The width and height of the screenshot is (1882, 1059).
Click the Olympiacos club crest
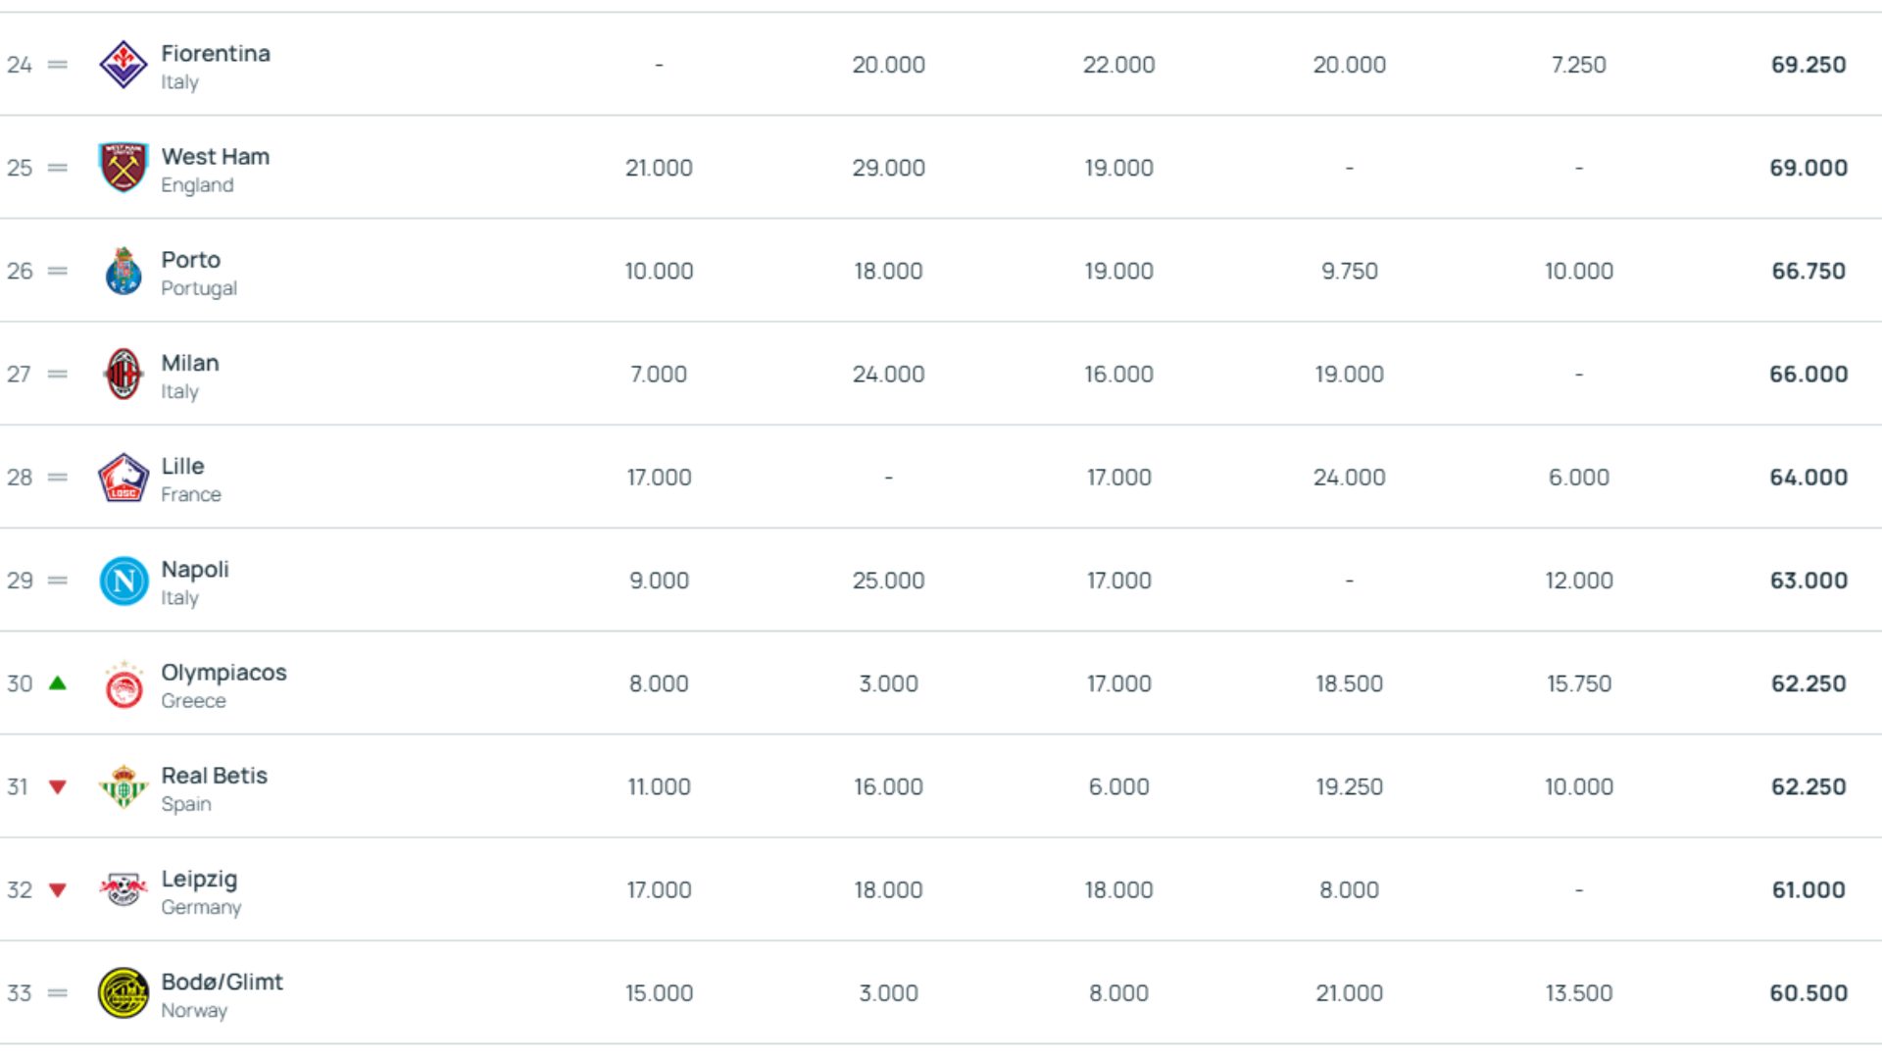point(124,684)
